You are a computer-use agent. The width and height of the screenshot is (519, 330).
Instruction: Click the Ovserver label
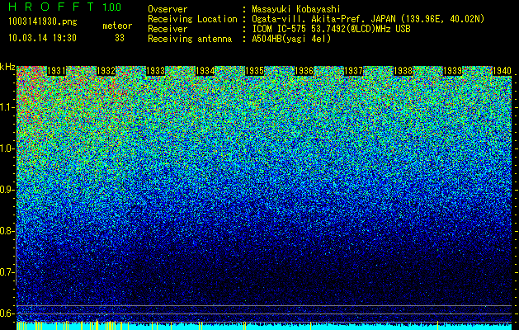(x=167, y=9)
